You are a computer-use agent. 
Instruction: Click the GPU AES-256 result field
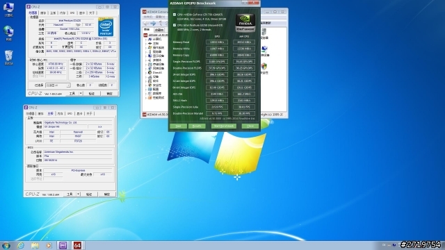[x=217, y=94]
